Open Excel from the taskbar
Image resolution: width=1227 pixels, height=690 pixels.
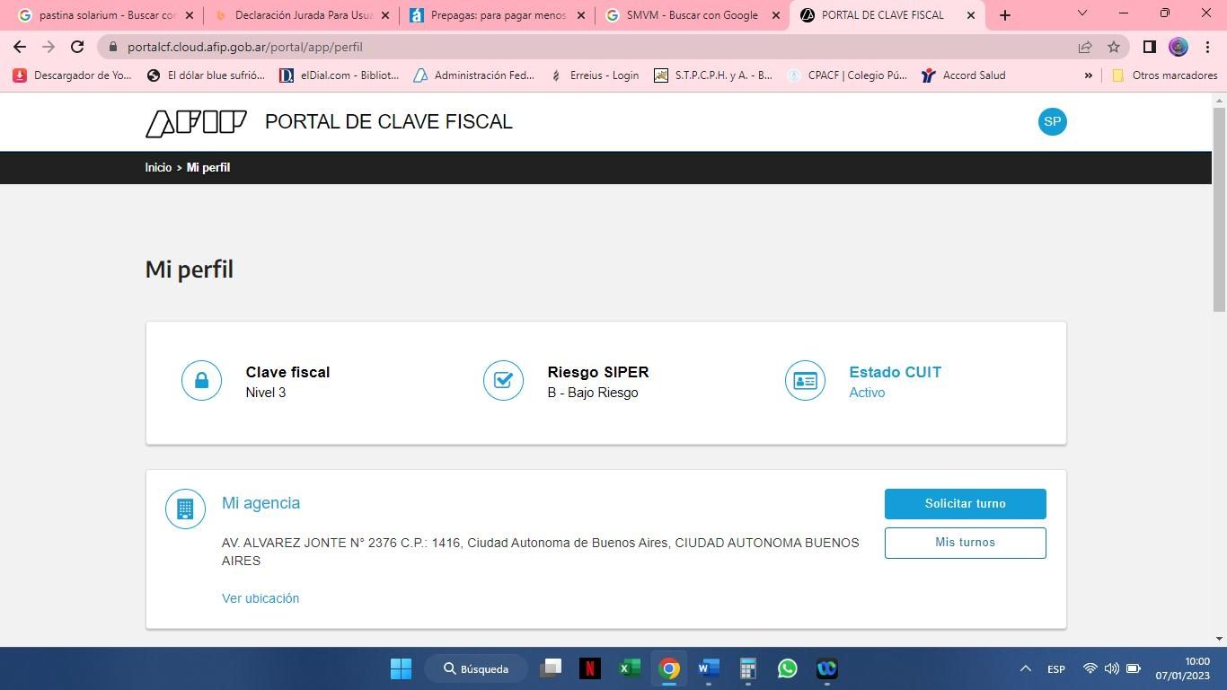pyautogui.click(x=629, y=668)
